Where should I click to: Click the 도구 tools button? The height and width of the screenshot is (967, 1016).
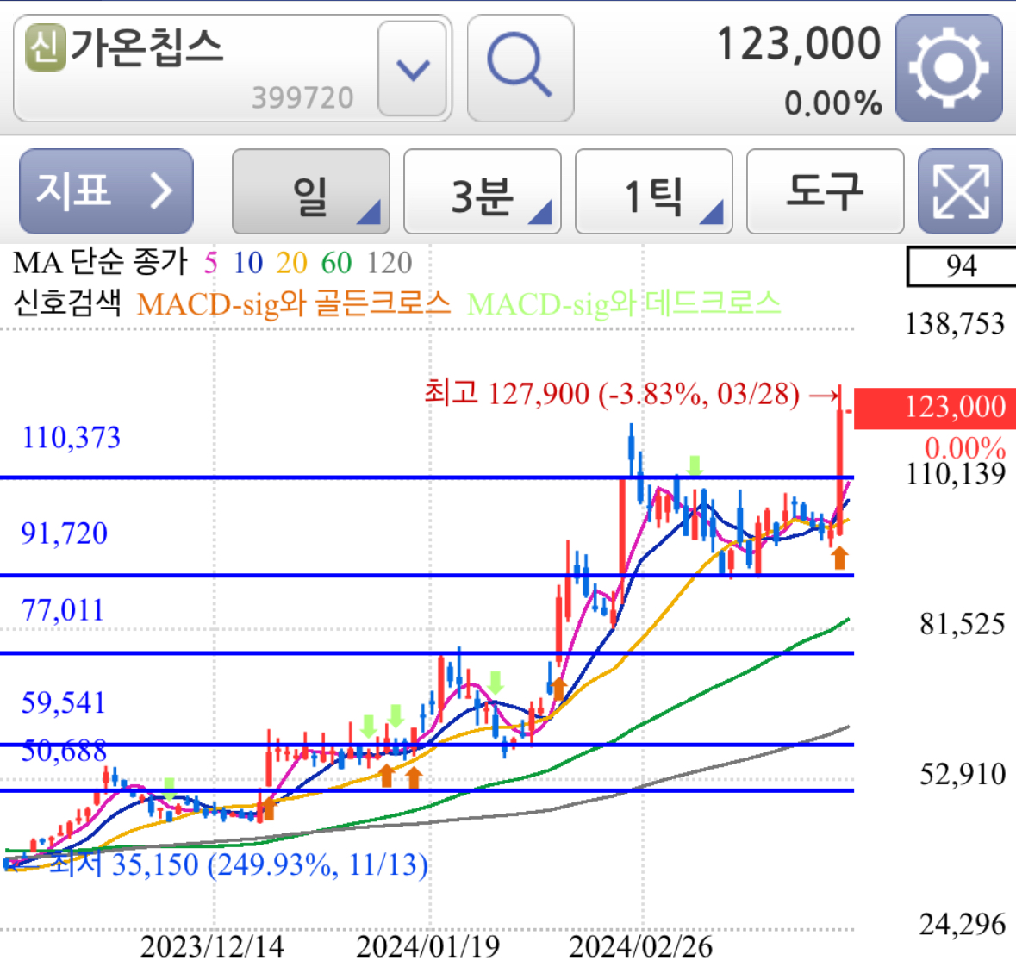(824, 191)
